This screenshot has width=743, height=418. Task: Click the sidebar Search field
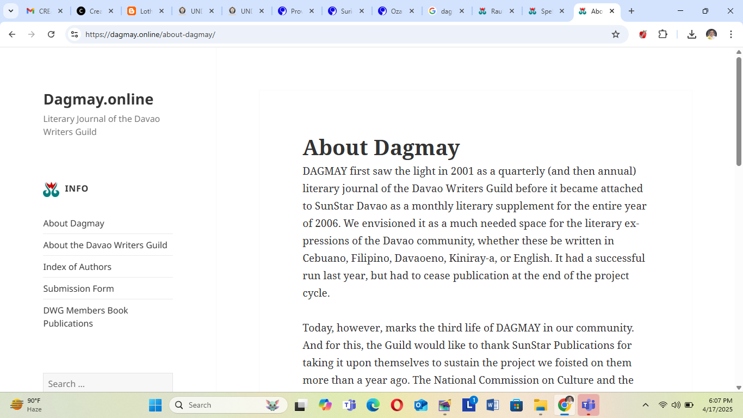(108, 384)
